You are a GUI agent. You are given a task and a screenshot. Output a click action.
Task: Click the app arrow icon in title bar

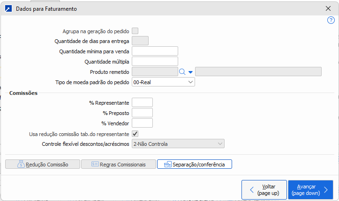pos(8,8)
